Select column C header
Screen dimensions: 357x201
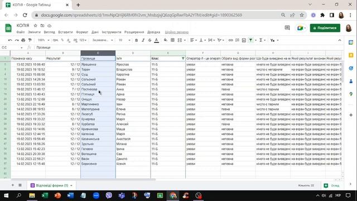point(98,53)
